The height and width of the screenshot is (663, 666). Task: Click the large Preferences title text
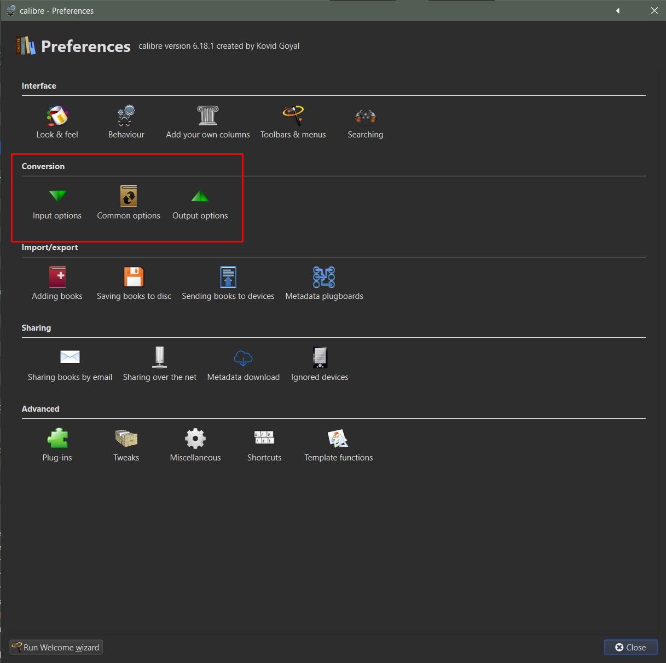pyautogui.click(x=86, y=47)
